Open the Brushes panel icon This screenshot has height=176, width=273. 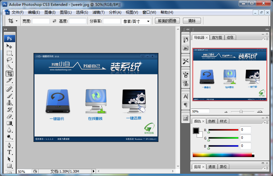click(186, 75)
